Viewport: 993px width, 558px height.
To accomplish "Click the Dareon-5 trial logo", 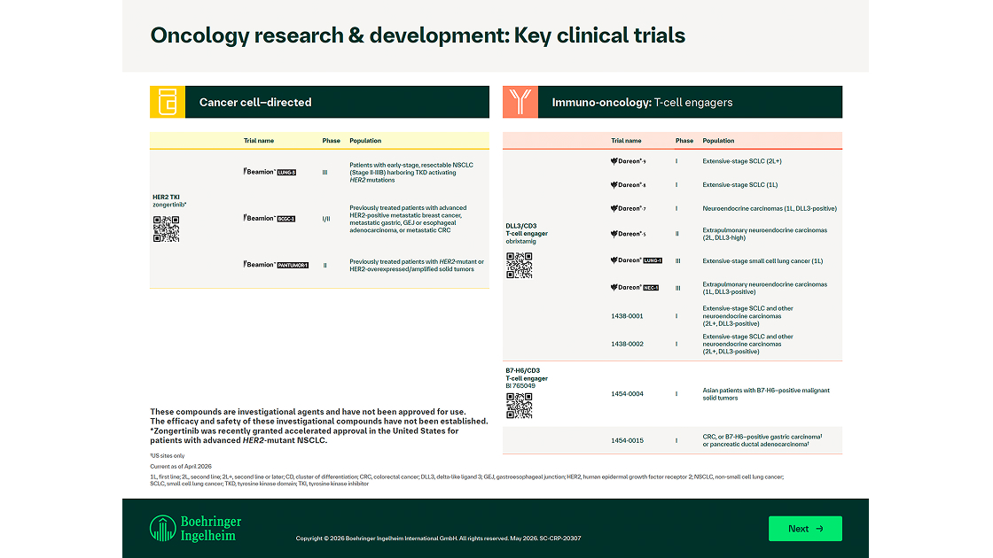I will point(629,234).
